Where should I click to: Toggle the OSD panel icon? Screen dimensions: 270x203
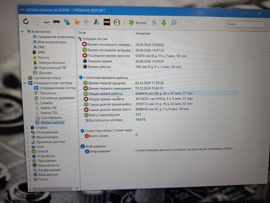point(107,22)
